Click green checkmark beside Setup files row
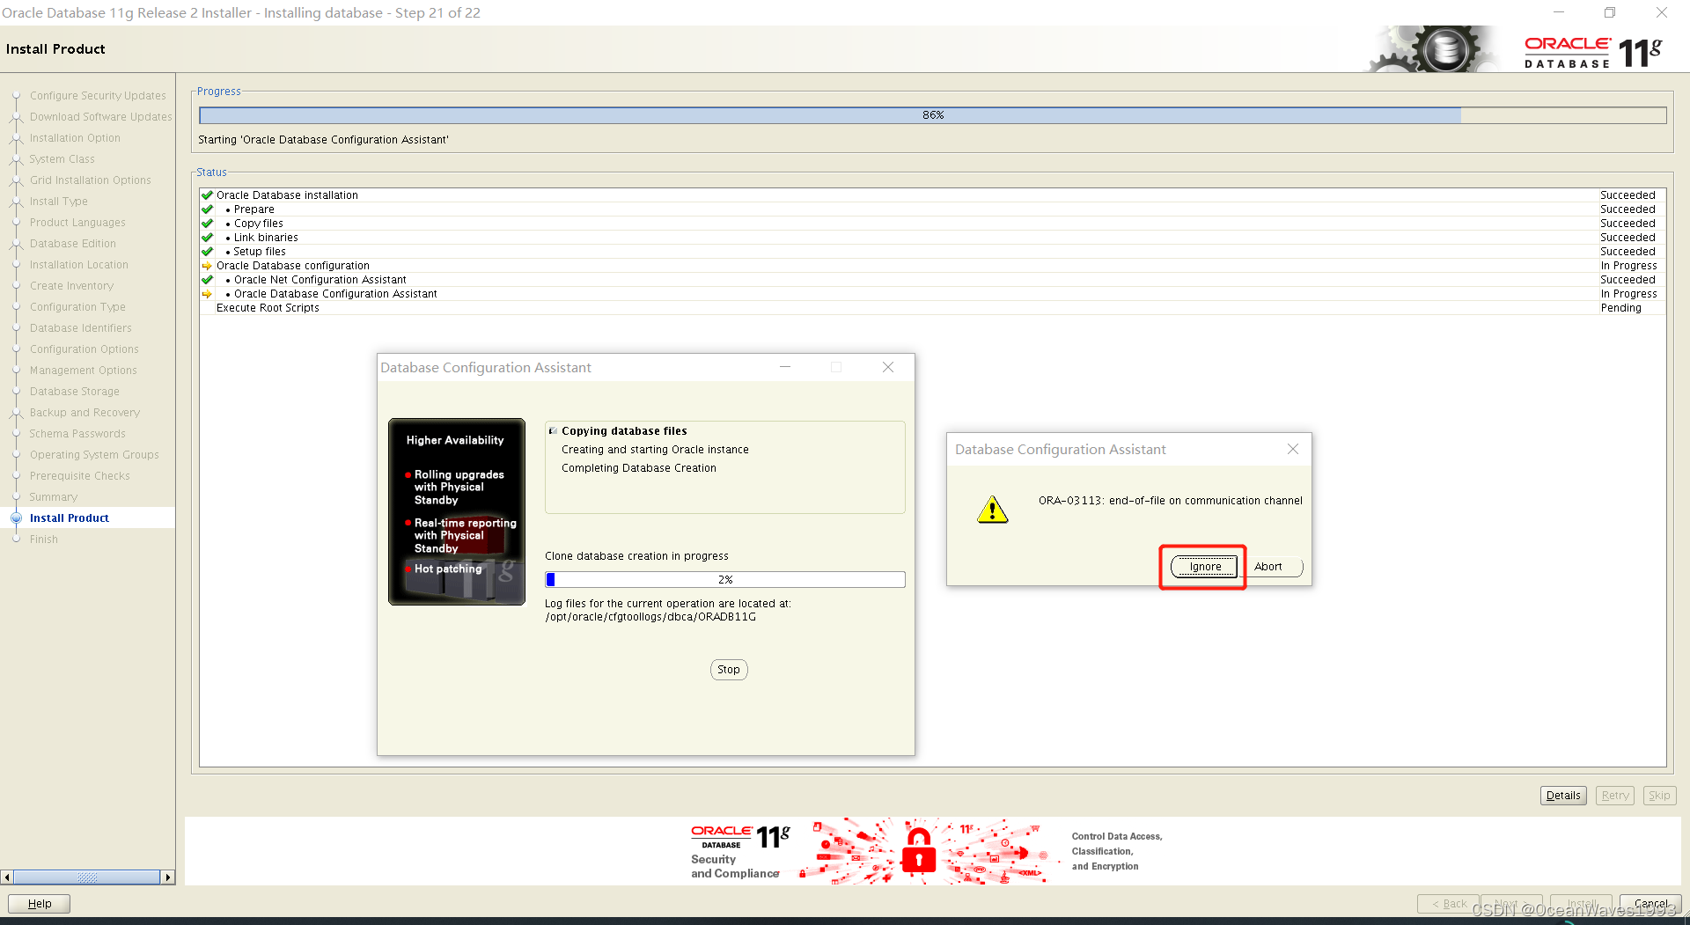Image resolution: width=1690 pixels, height=925 pixels. click(208, 252)
